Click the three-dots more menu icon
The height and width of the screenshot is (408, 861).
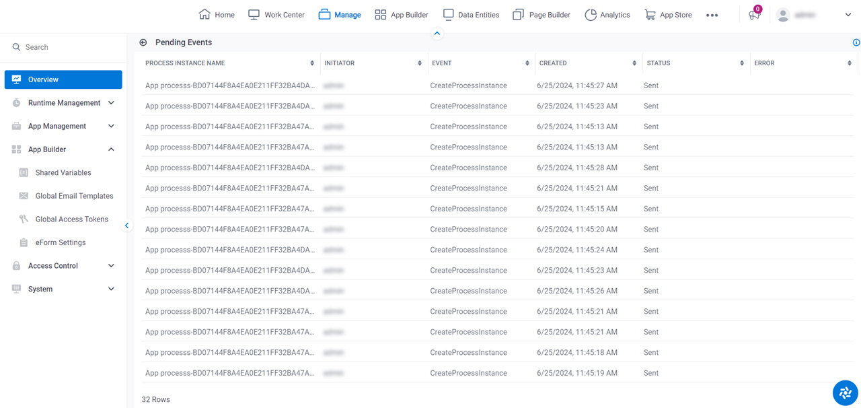point(712,15)
